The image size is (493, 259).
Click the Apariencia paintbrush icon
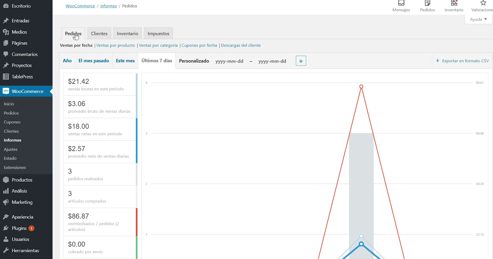[x=6, y=217]
